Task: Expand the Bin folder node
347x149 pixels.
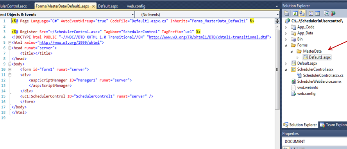Action: pyautogui.click(x=286, y=39)
